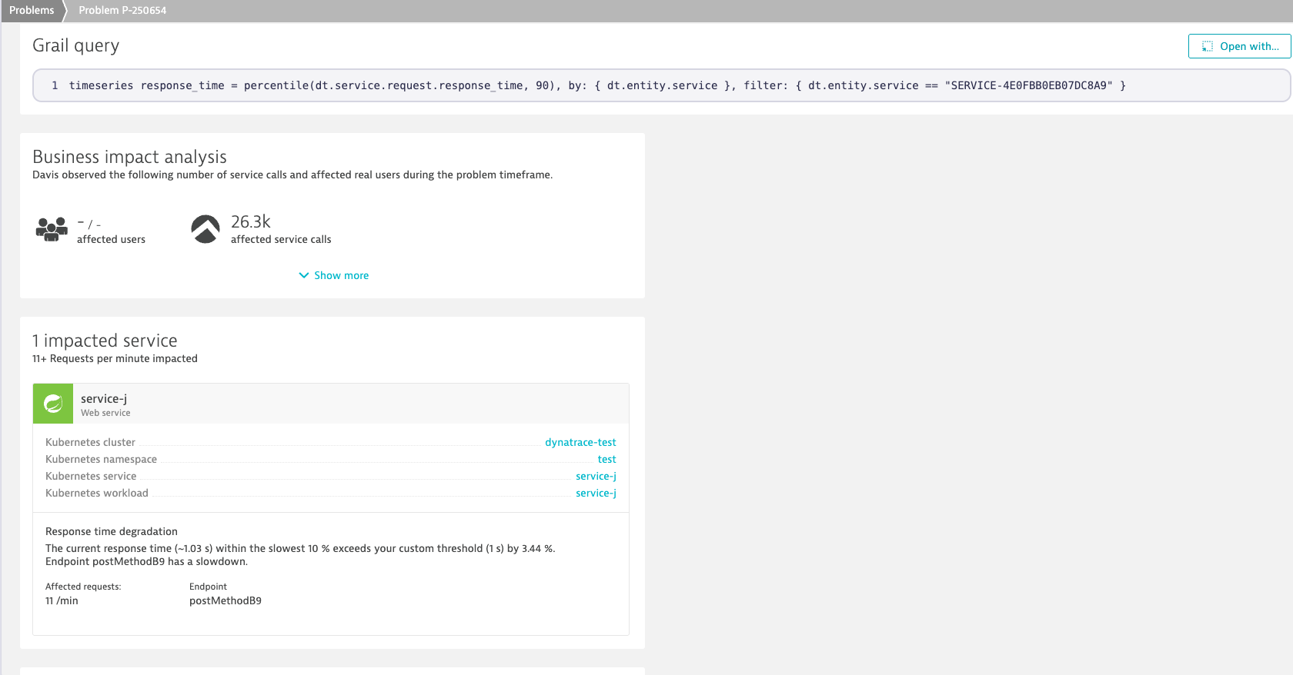Click the 11 /min affected requests value
The height and width of the screenshot is (675, 1293).
pyautogui.click(x=62, y=600)
